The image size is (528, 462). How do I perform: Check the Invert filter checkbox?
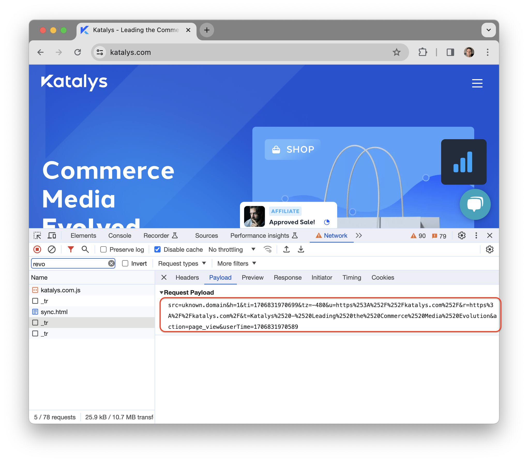coord(125,263)
